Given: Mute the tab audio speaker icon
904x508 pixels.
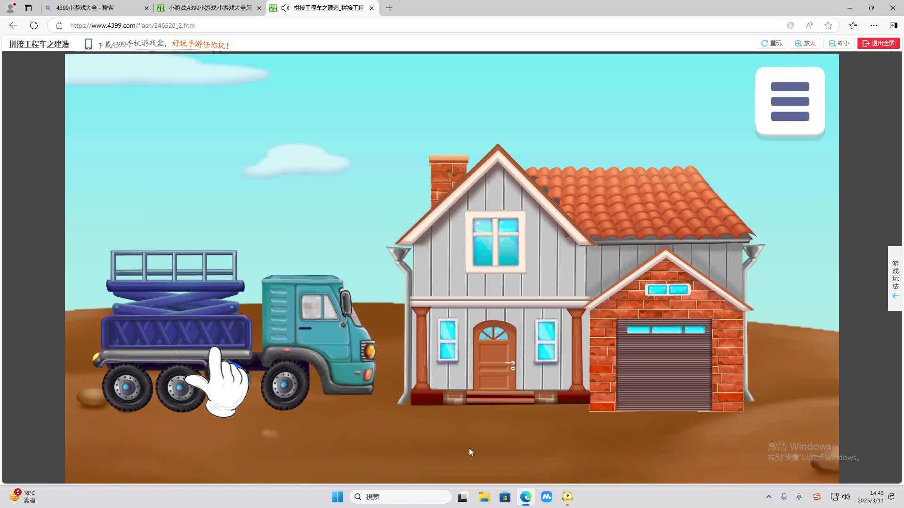Looking at the screenshot, I should 285,8.
